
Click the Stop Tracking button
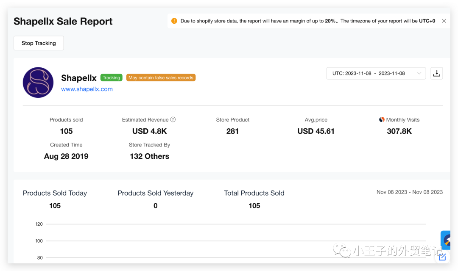[x=39, y=43]
